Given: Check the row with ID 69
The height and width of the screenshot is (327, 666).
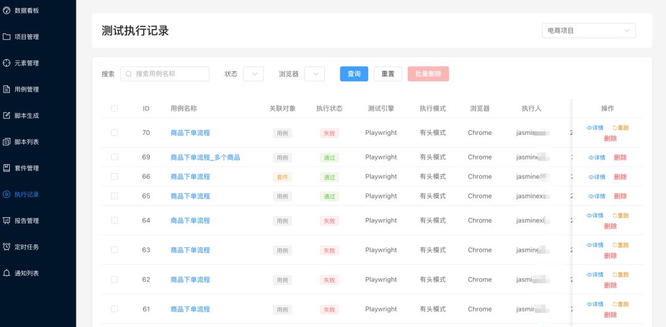Looking at the screenshot, I should click(x=114, y=157).
